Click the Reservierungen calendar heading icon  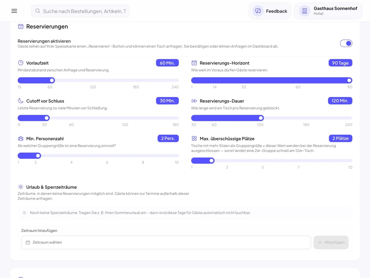pyautogui.click(x=21, y=27)
